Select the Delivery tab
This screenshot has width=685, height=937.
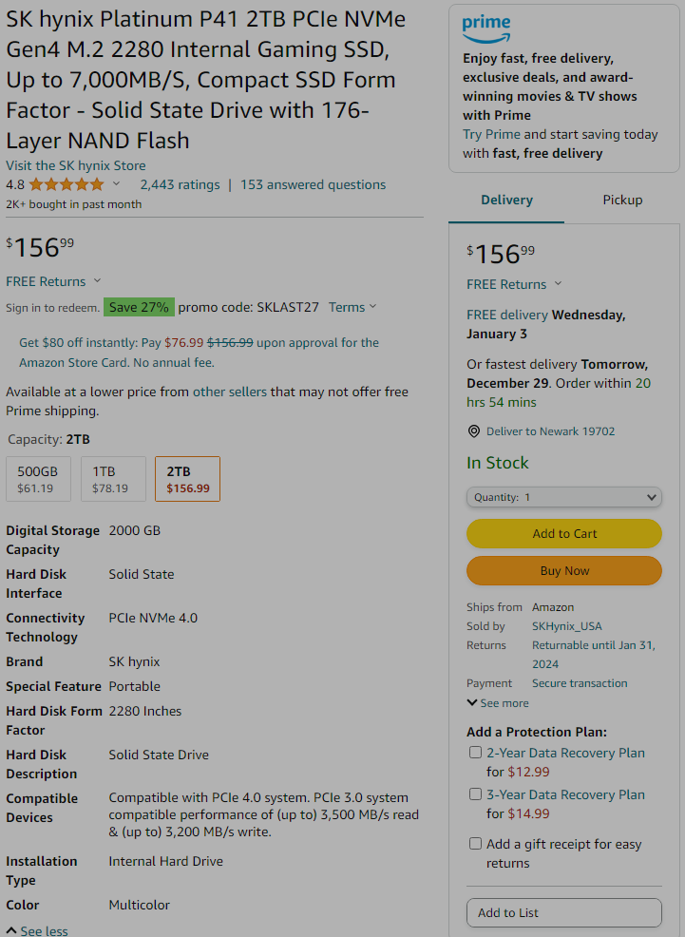coord(506,201)
